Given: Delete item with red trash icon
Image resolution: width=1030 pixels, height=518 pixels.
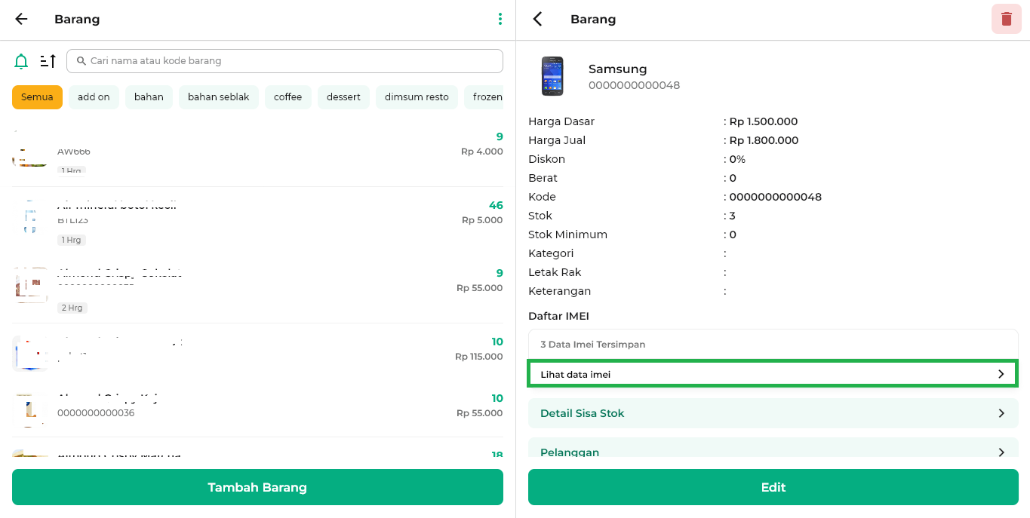Looking at the screenshot, I should (x=1007, y=19).
